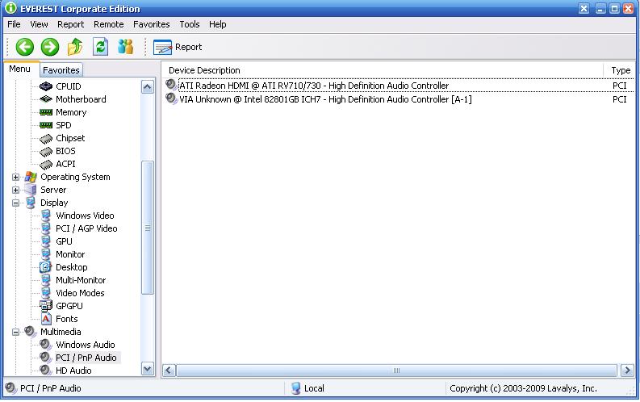The image size is (640, 402).
Task: Go up one level with folder arrow icon
Action: coord(75,47)
